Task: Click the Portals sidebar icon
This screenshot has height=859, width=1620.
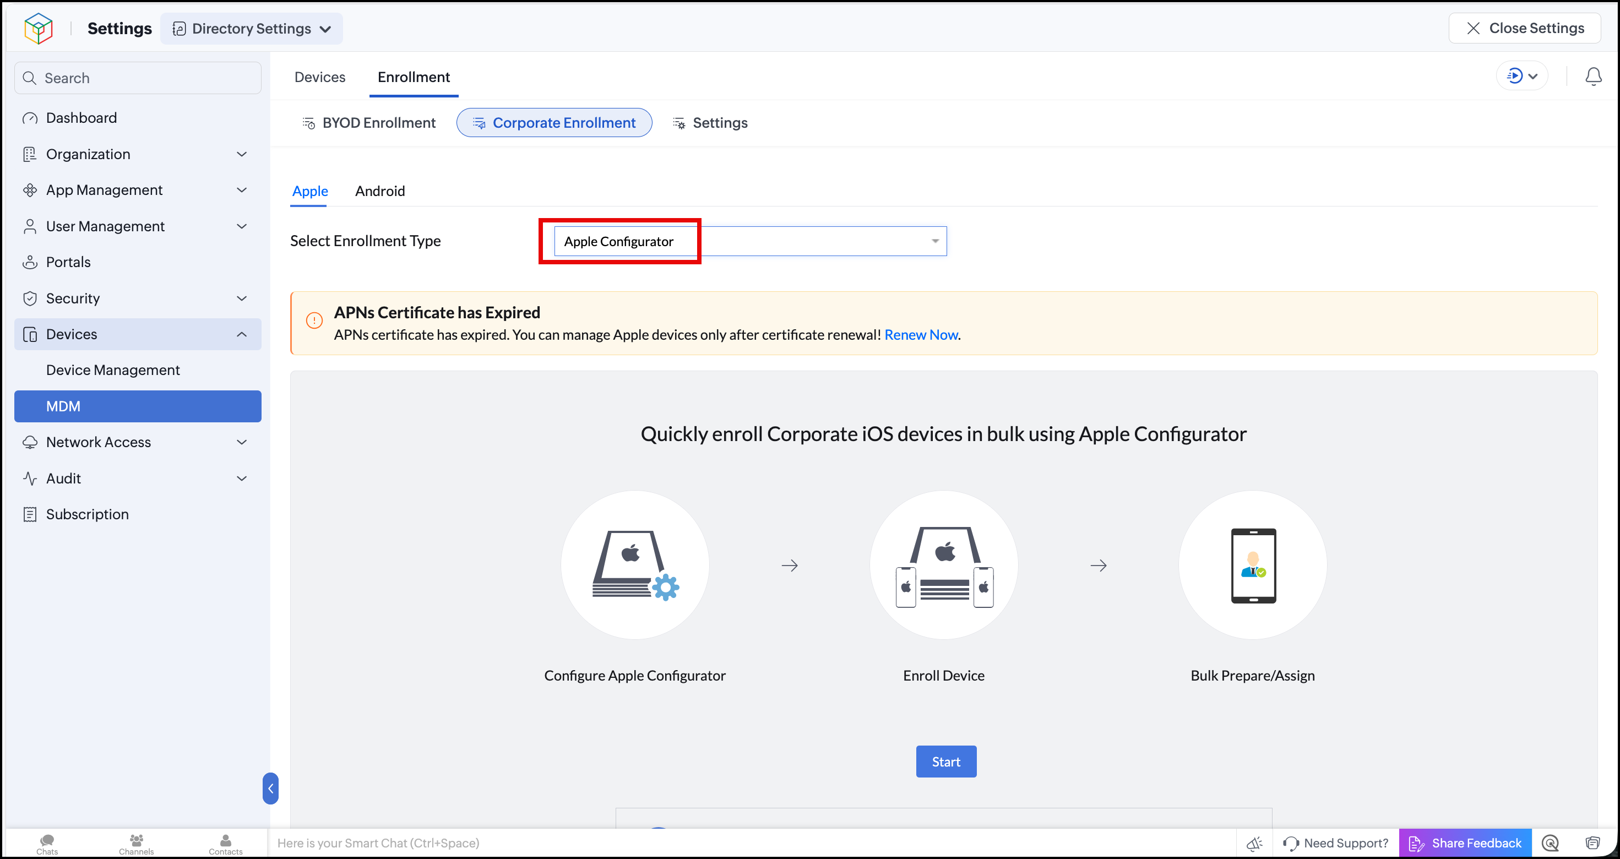Action: click(30, 262)
